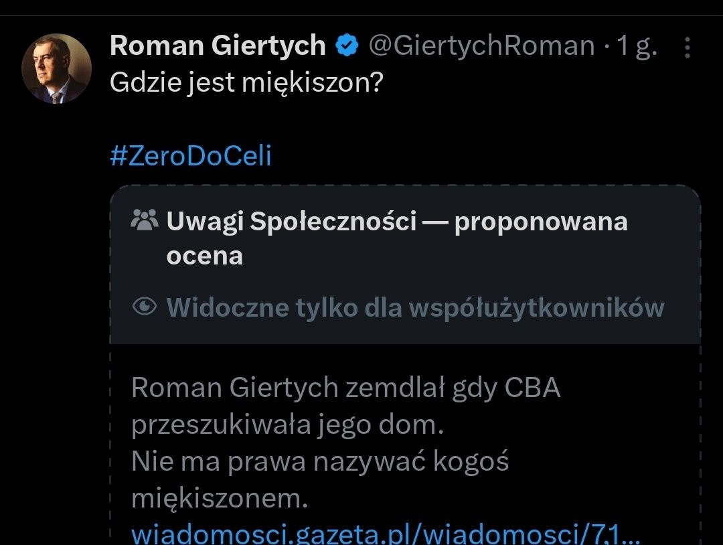The width and height of the screenshot is (723, 545).
Task: Click the Uwagi Społeczności proponowana ocena heading
Action: point(397,238)
